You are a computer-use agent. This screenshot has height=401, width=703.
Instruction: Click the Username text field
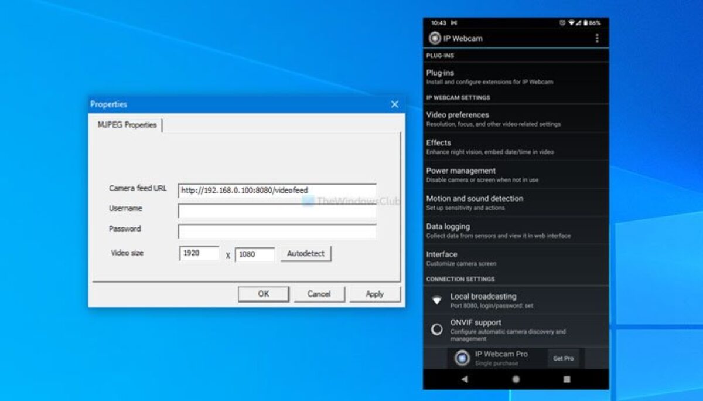click(x=277, y=210)
